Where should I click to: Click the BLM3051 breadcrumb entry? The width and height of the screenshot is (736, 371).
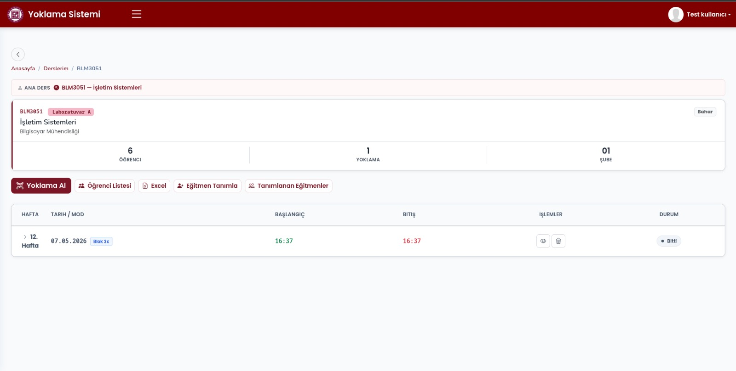[89, 68]
